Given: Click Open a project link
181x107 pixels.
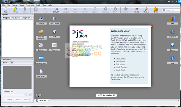Looking at the screenshot, I should (78, 44).
